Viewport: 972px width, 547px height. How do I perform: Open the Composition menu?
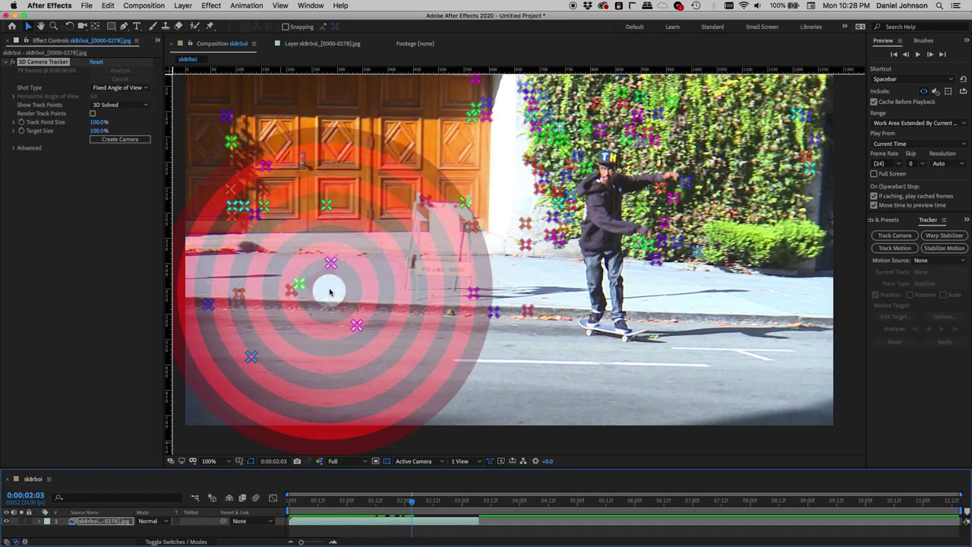point(144,5)
